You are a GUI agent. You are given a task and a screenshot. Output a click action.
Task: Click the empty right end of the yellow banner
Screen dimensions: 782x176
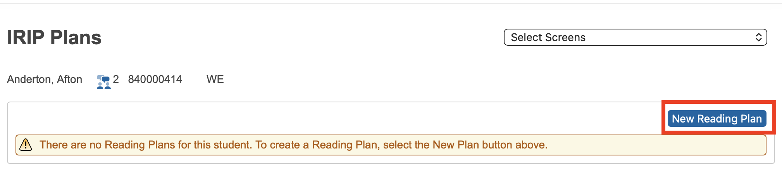[x=659, y=145]
